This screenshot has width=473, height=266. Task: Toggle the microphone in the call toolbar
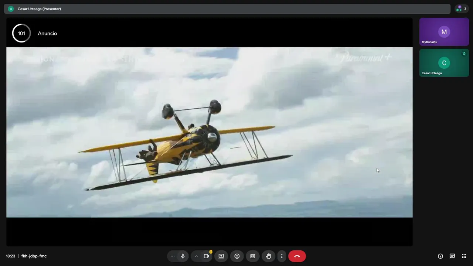[x=183, y=256]
